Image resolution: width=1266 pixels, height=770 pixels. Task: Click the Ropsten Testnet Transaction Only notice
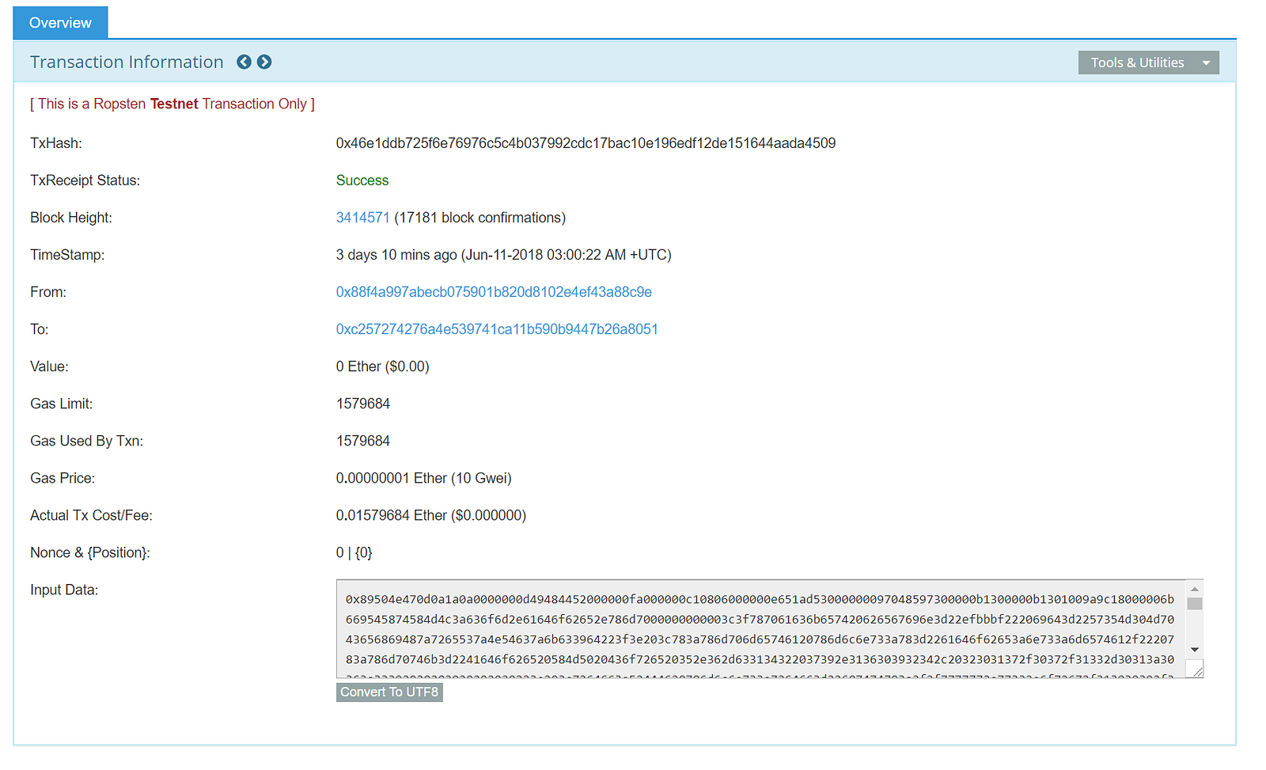pyautogui.click(x=172, y=104)
